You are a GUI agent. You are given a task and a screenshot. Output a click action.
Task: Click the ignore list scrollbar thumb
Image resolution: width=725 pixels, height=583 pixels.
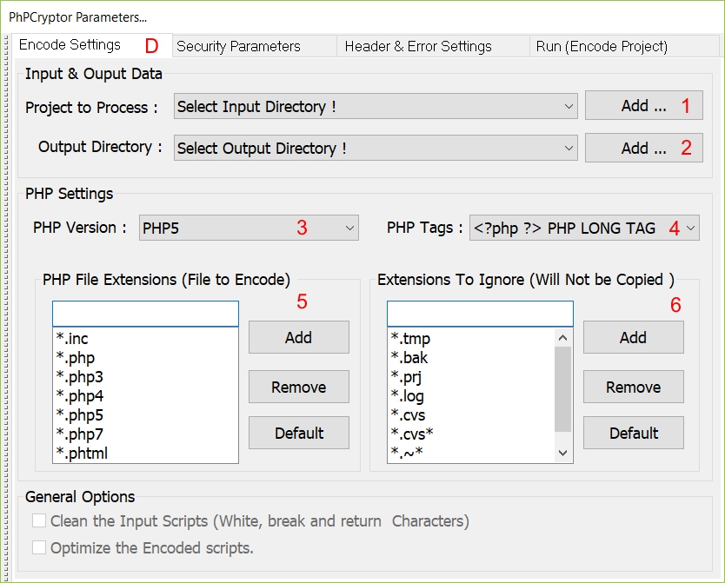coord(562,389)
